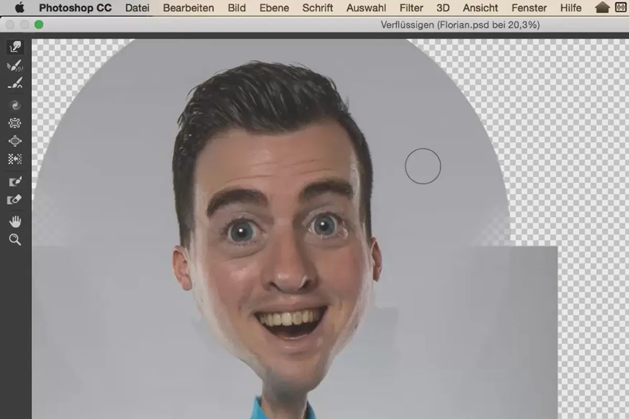
Task: Select the Twirl Clockwise tool
Action: (x=15, y=105)
